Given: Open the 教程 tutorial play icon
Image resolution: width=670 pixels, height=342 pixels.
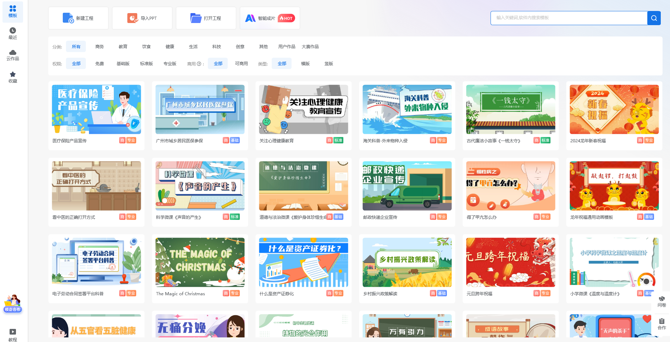Looking at the screenshot, I should coord(13,335).
